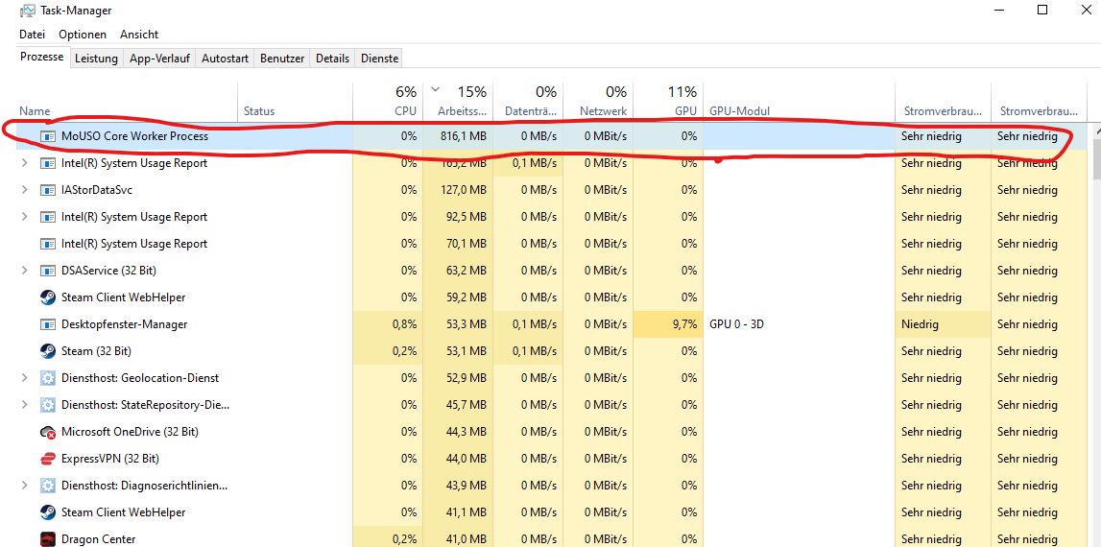
Task: Select the ExpressVPN (32 Bit) row
Action: 551,459
